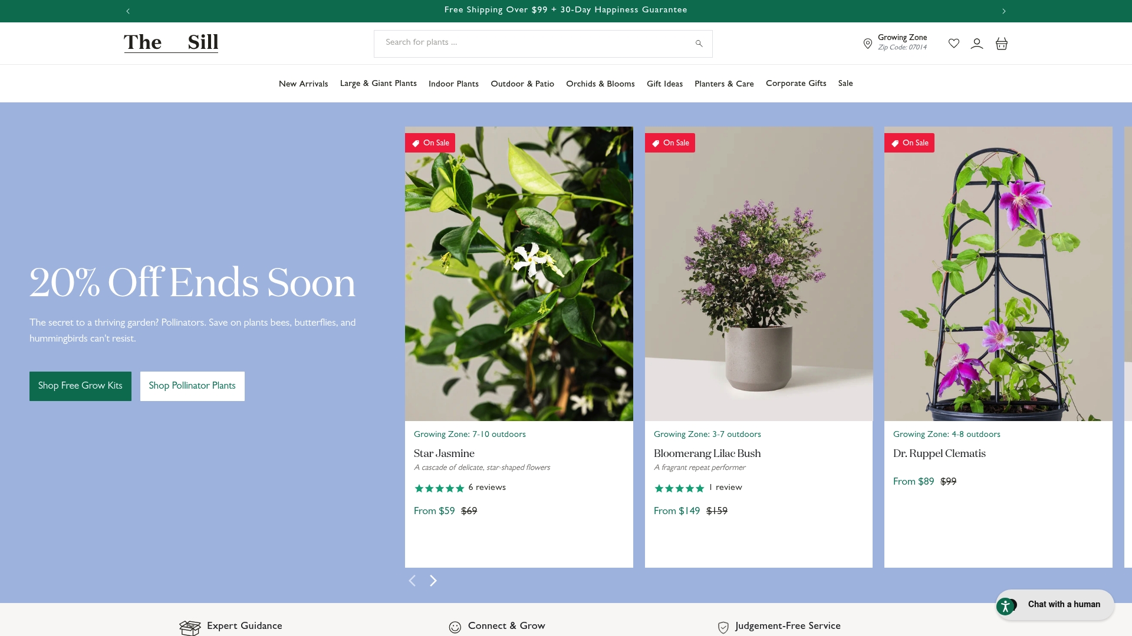The height and width of the screenshot is (636, 1132).
Task: Click the wishlist heart icon
Action: point(954,43)
